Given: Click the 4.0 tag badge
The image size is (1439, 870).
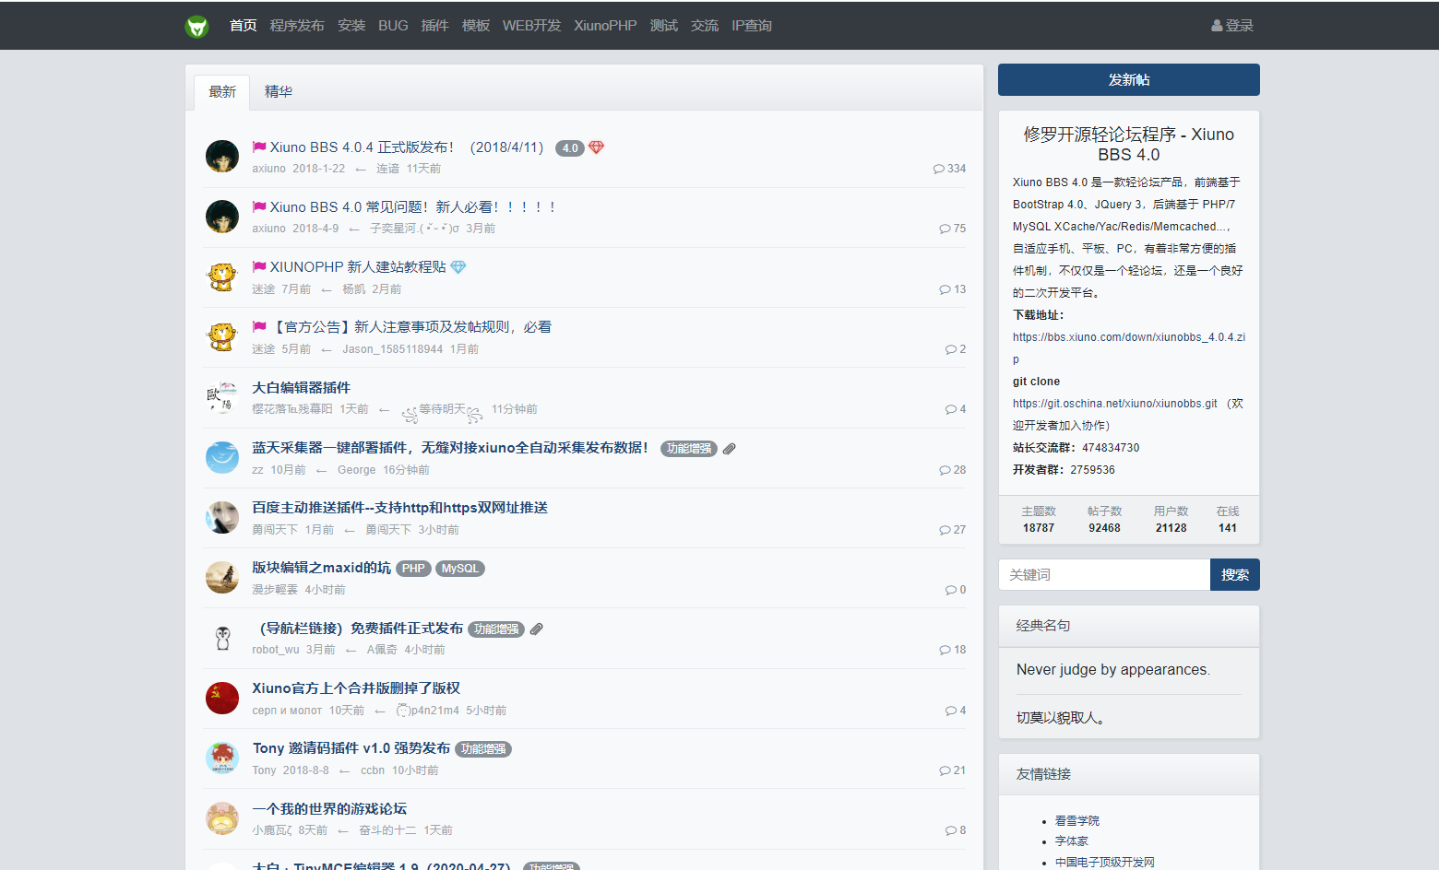Looking at the screenshot, I should click(570, 148).
